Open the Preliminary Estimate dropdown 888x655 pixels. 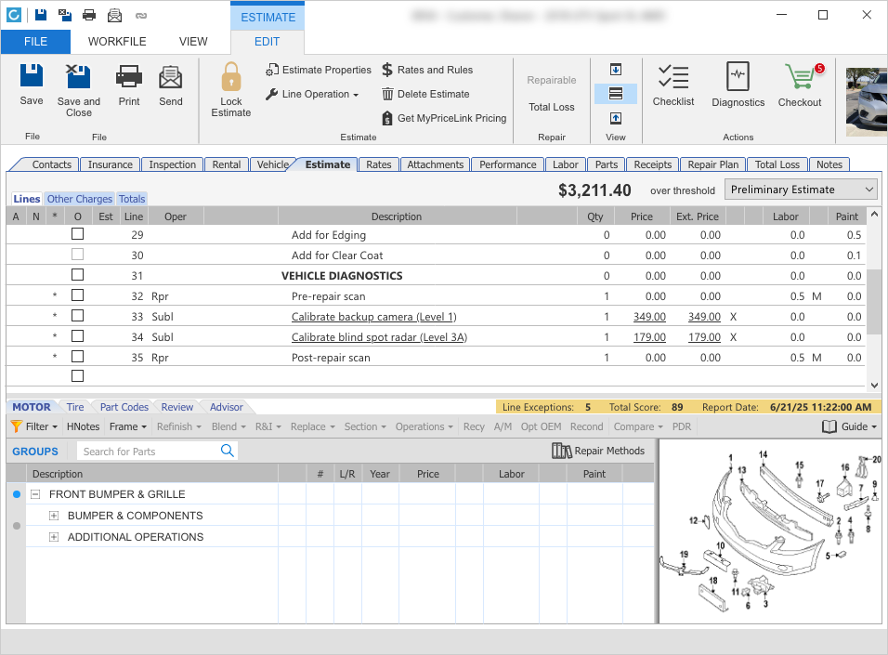pos(801,190)
